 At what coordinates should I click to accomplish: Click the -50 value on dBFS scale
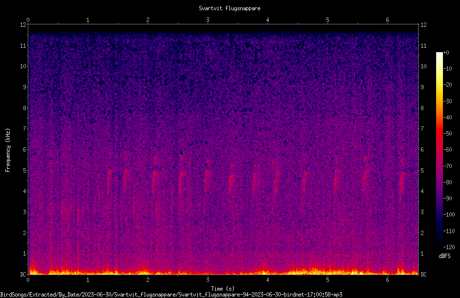click(447, 133)
